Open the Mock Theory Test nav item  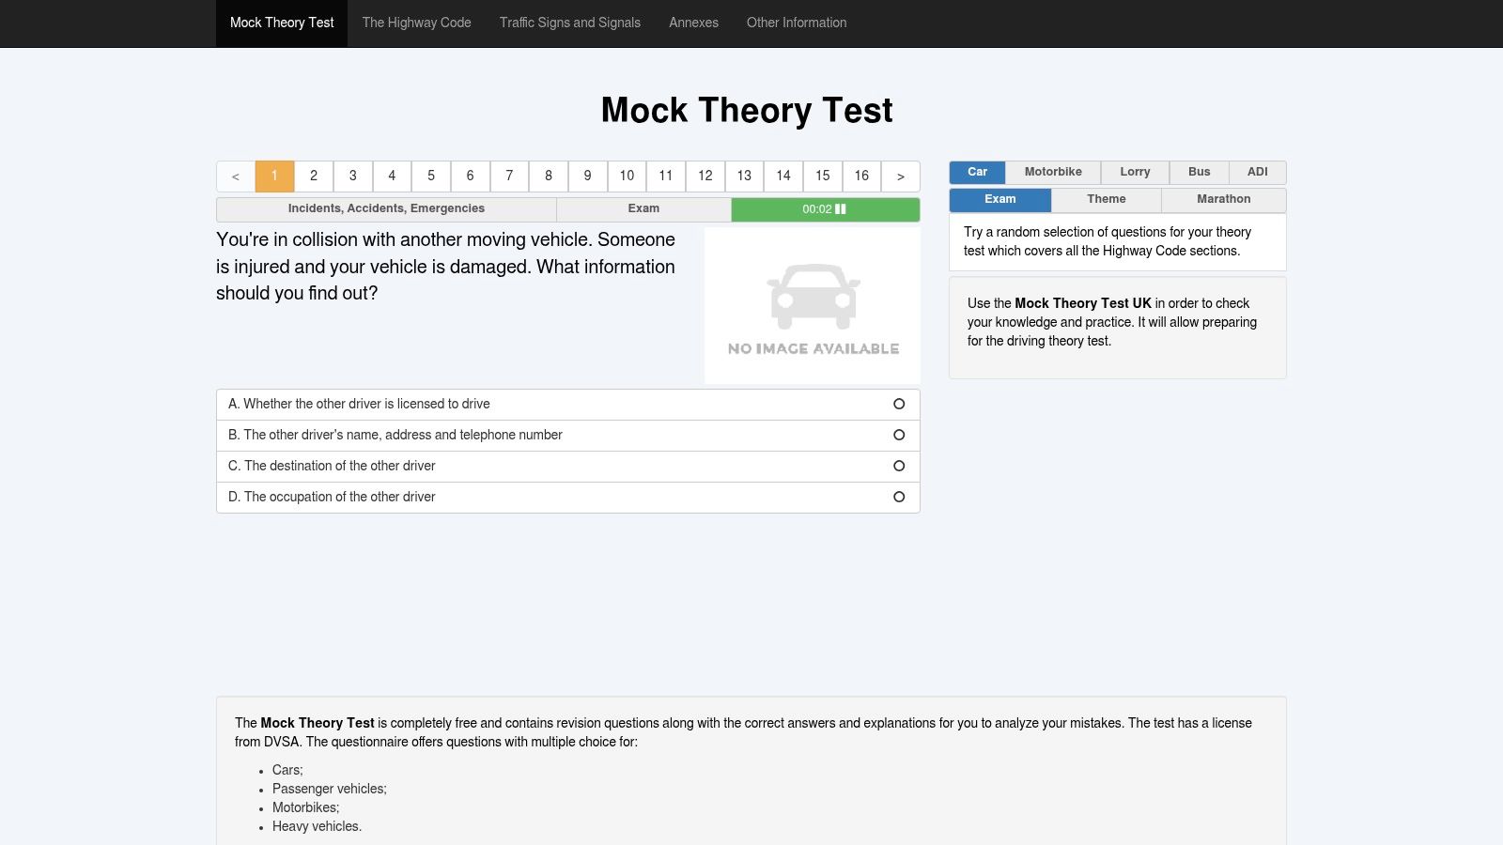[282, 23]
